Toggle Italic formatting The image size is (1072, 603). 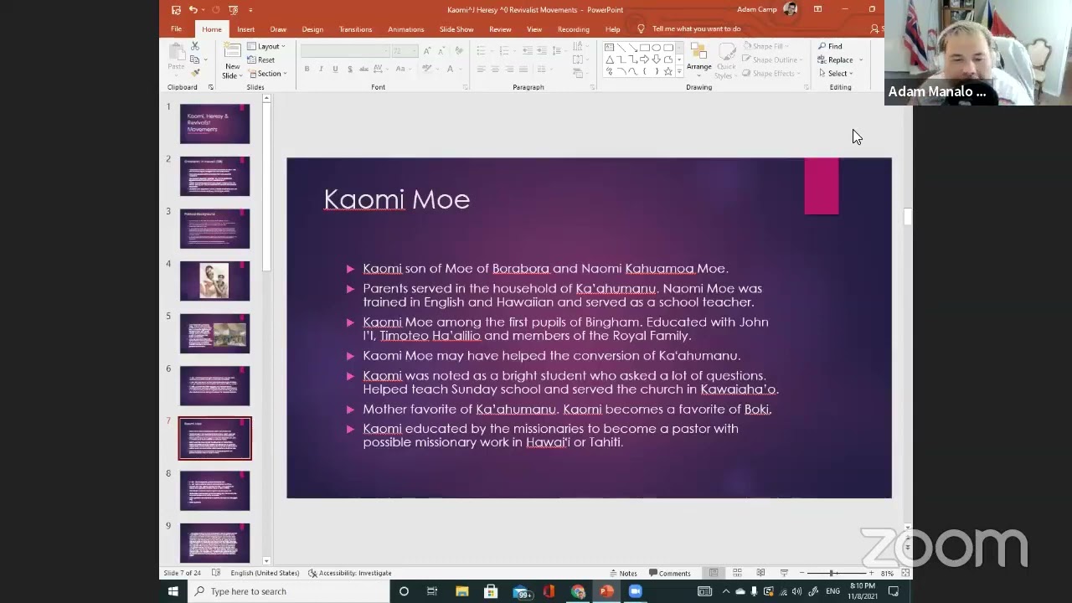coord(321,69)
